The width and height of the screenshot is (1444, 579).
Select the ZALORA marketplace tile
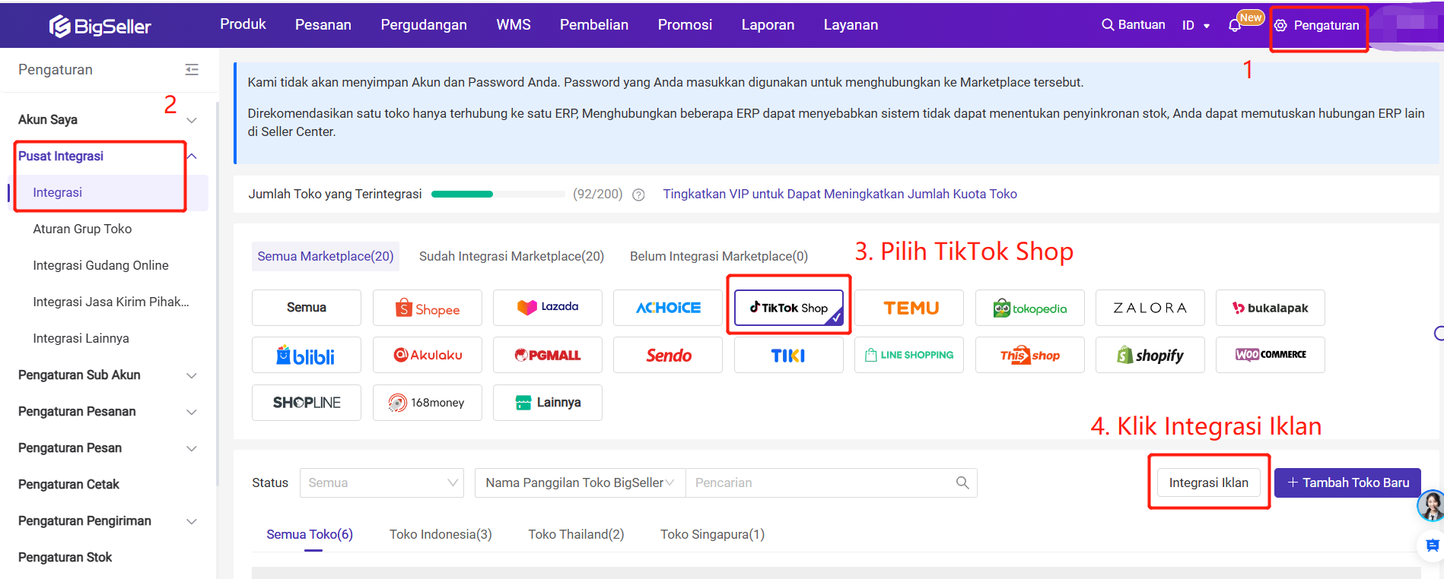pyautogui.click(x=1150, y=308)
